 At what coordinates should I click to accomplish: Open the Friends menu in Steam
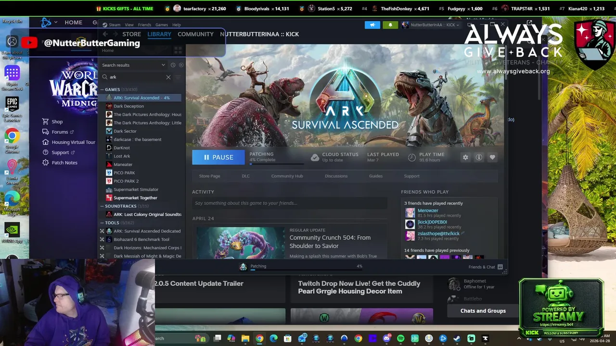click(144, 25)
